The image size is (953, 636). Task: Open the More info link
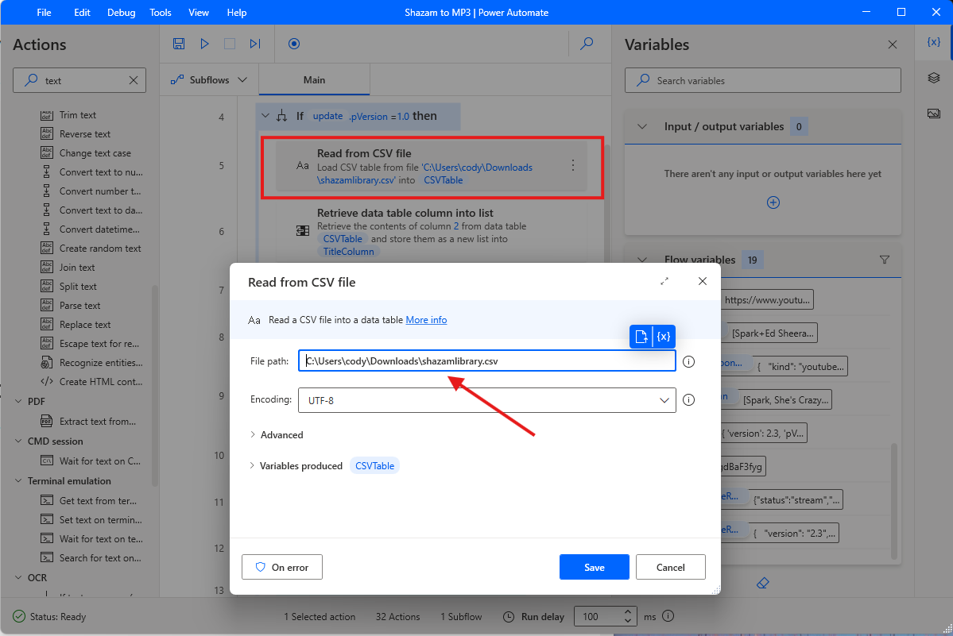pyautogui.click(x=426, y=319)
